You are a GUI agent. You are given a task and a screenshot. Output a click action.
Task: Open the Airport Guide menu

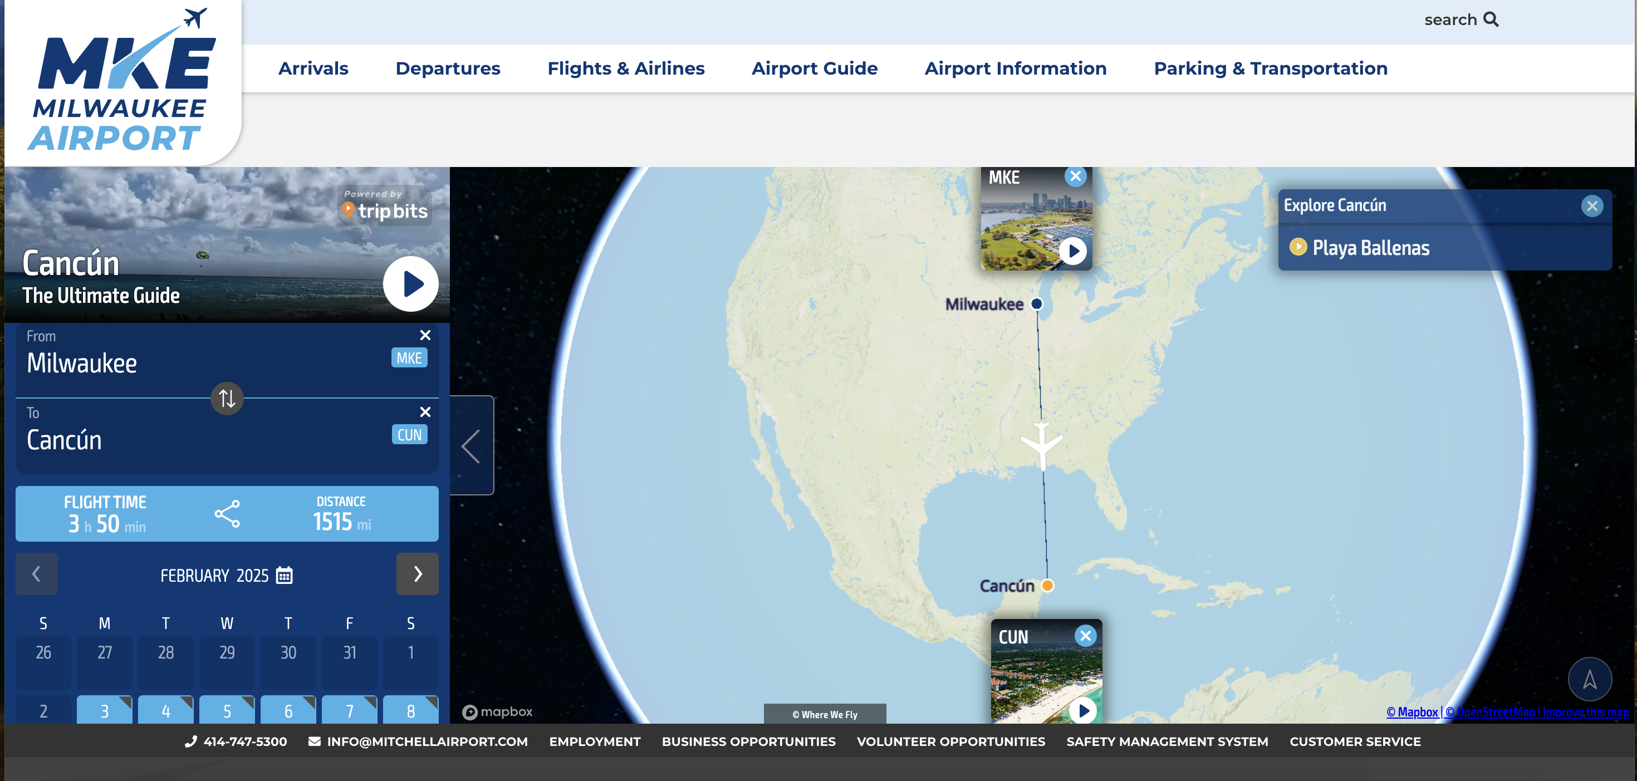click(x=815, y=68)
